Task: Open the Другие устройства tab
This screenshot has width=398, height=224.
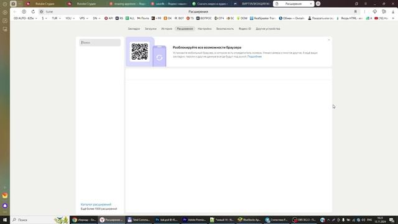Action: pyautogui.click(x=268, y=29)
